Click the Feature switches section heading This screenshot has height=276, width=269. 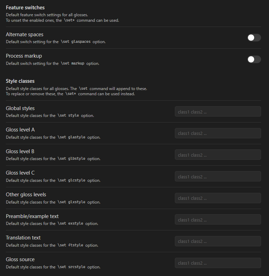click(x=25, y=7)
